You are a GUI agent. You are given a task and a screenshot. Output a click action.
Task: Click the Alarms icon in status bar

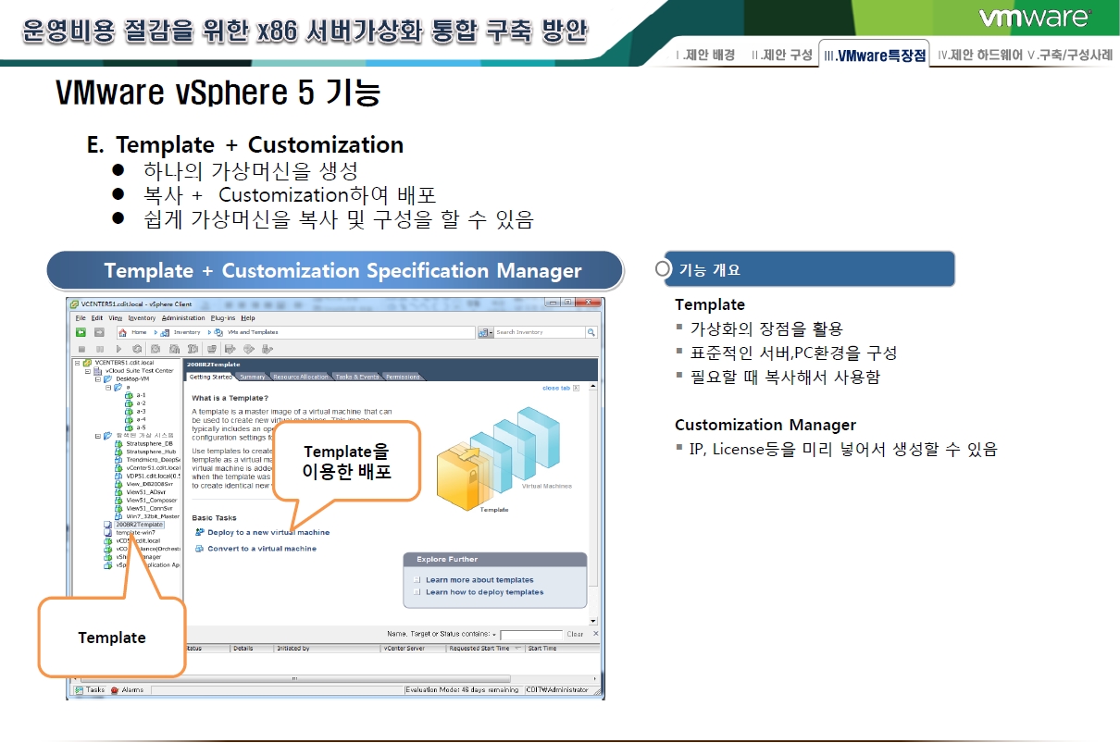115,690
